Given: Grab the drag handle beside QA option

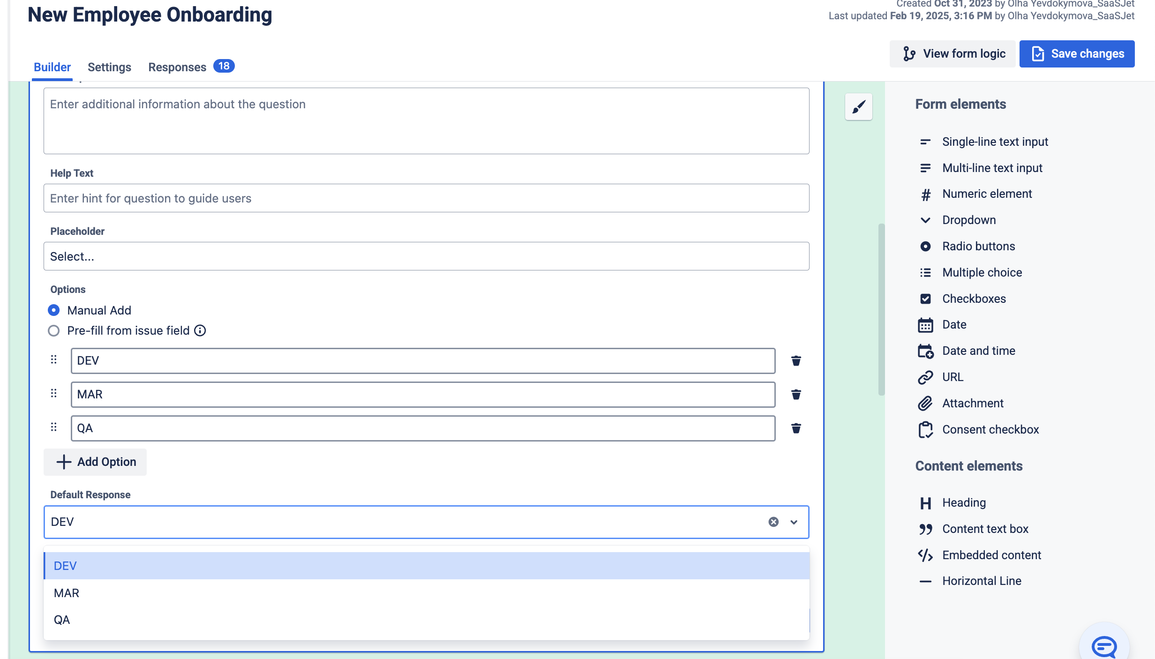Looking at the screenshot, I should 54,427.
